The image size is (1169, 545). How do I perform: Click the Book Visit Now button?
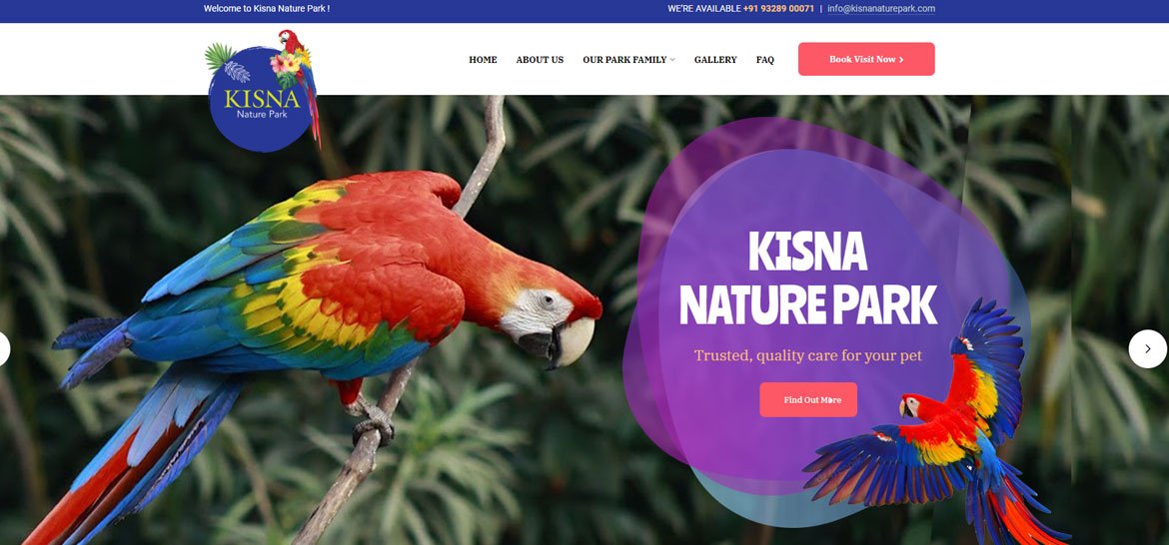click(866, 59)
